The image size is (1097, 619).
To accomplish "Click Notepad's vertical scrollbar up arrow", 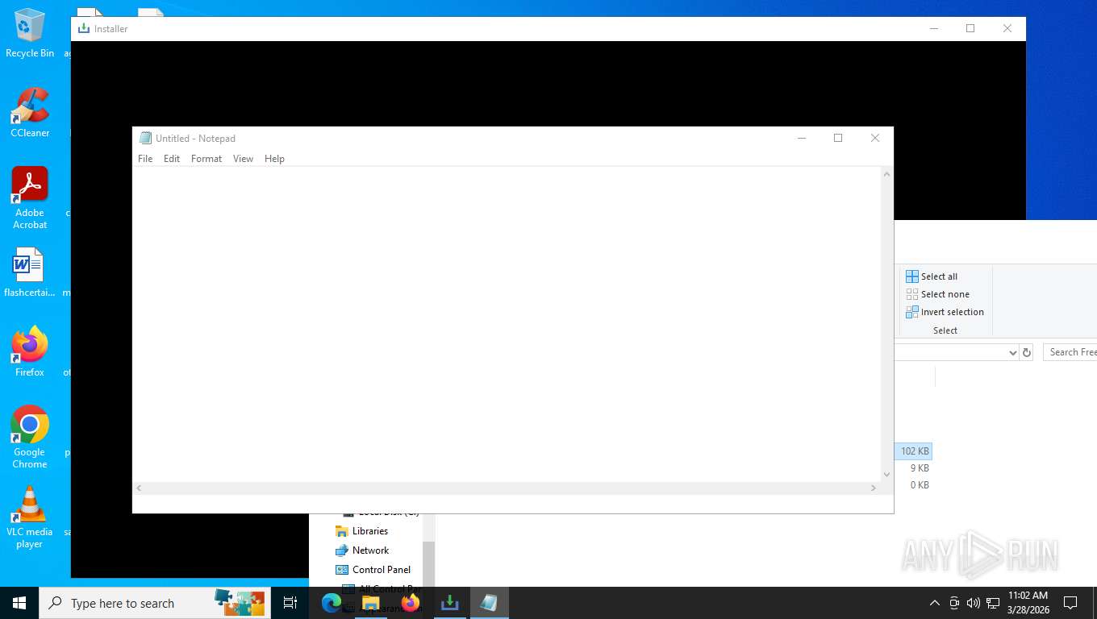I will pyautogui.click(x=887, y=174).
